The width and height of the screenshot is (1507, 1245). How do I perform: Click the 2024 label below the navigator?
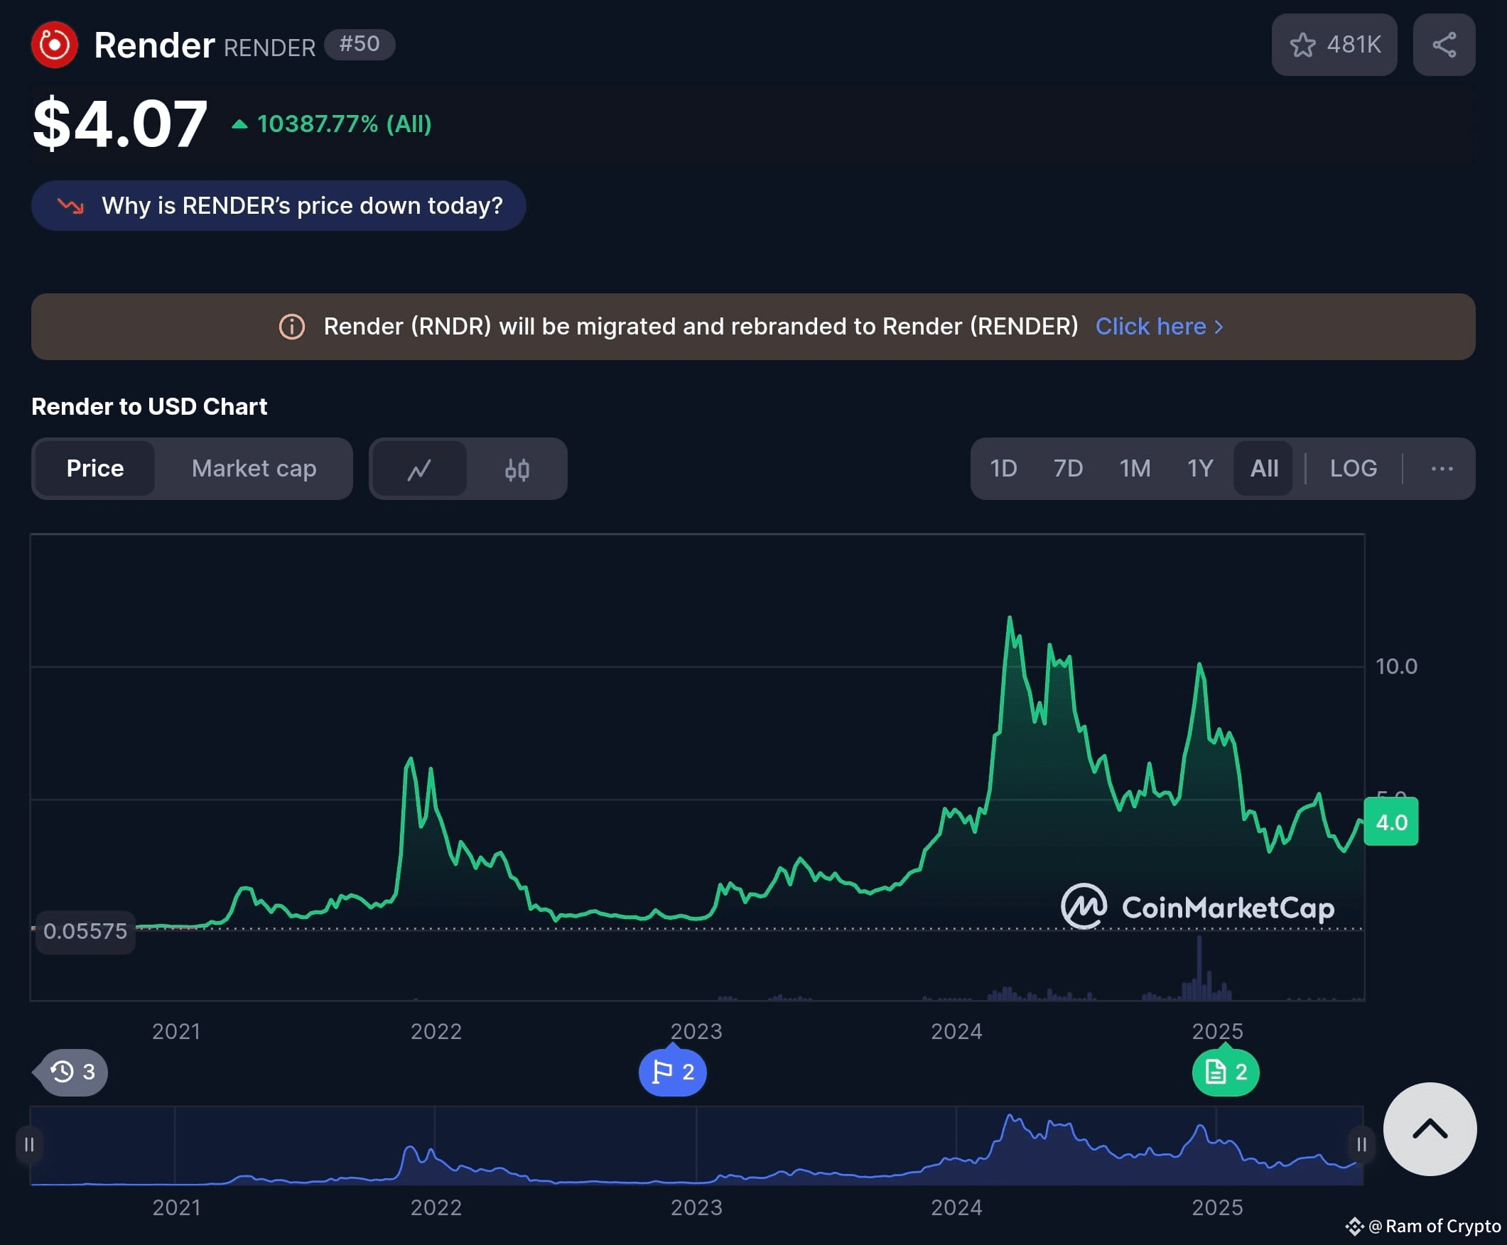956,1209
